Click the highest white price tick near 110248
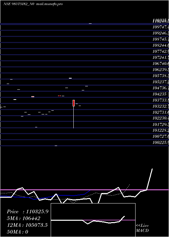The height and width of the screenshot is (237, 169). click(x=90, y=24)
